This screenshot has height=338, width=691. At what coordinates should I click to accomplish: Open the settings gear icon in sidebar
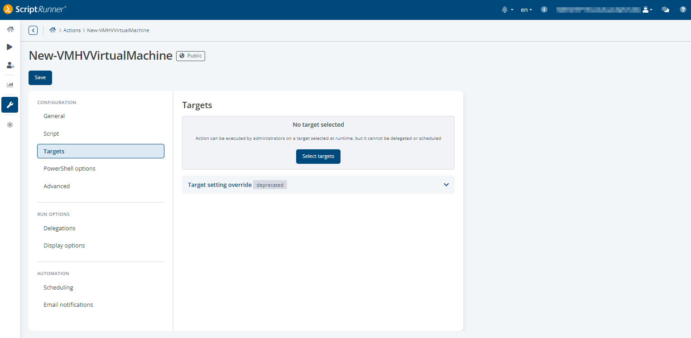pyautogui.click(x=10, y=125)
